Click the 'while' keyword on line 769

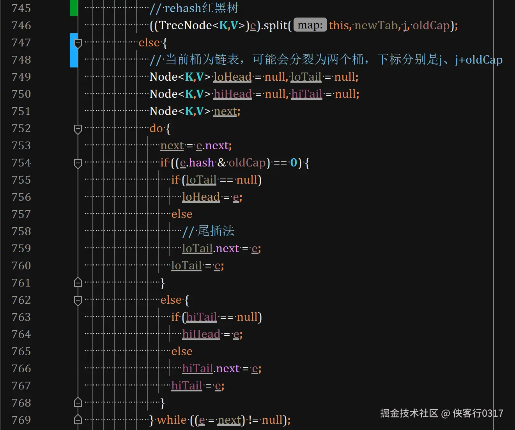click(172, 420)
